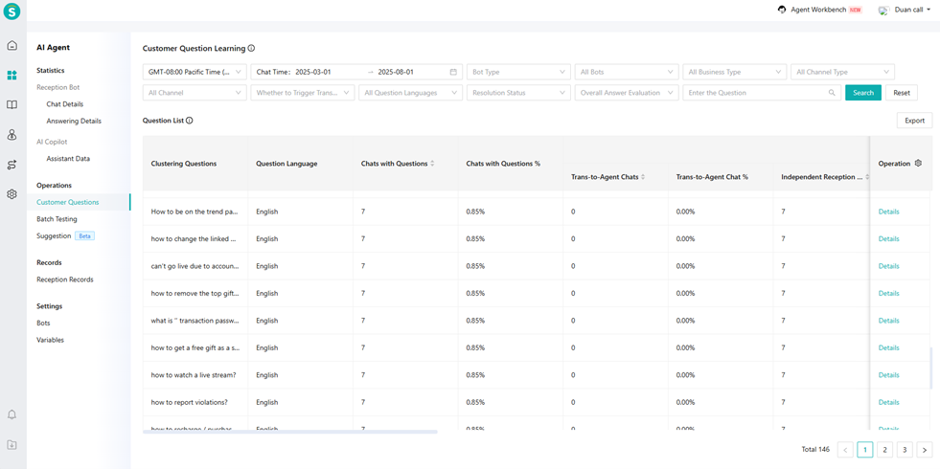The image size is (940, 469).
Task: Sort by Chats with Questions column
Action: tap(432, 164)
